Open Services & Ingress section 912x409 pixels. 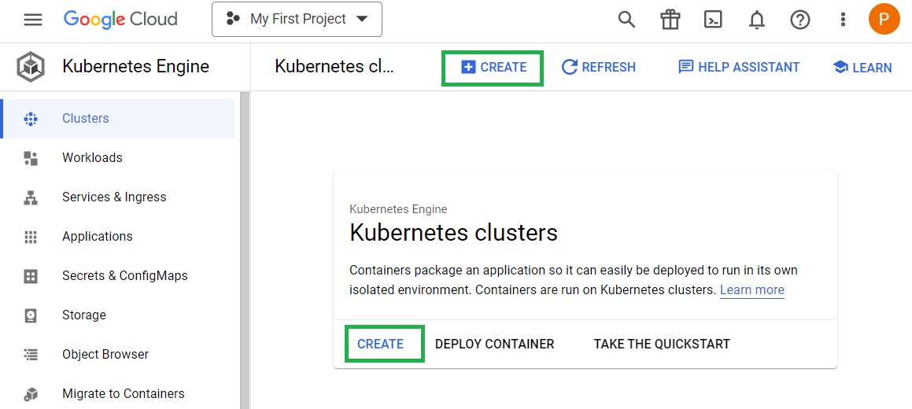click(x=119, y=197)
